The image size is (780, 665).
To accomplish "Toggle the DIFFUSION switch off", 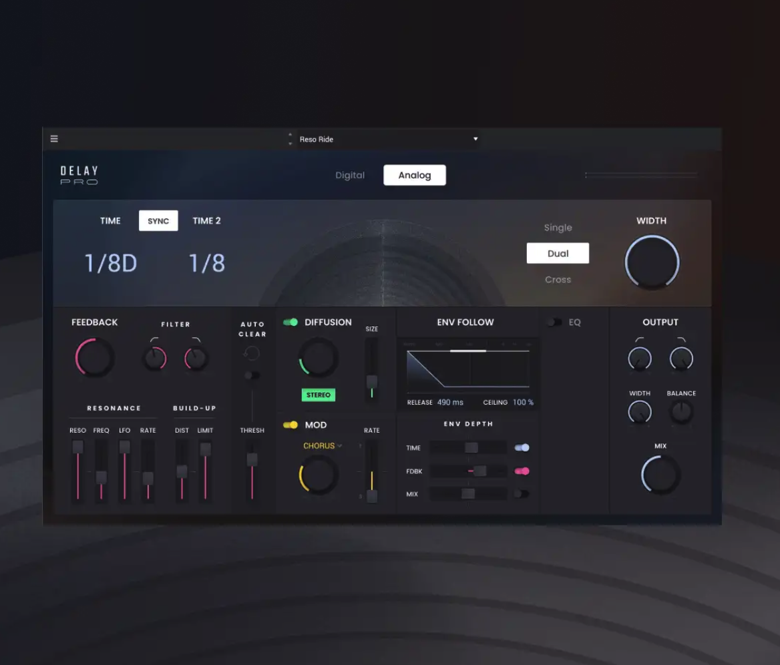I will pyautogui.click(x=290, y=322).
